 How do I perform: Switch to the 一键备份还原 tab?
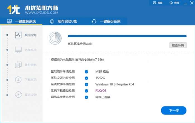(x=106, y=21)
